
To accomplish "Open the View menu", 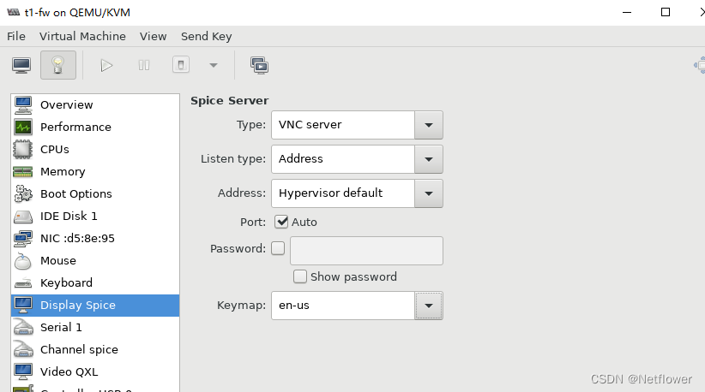I will tap(153, 36).
